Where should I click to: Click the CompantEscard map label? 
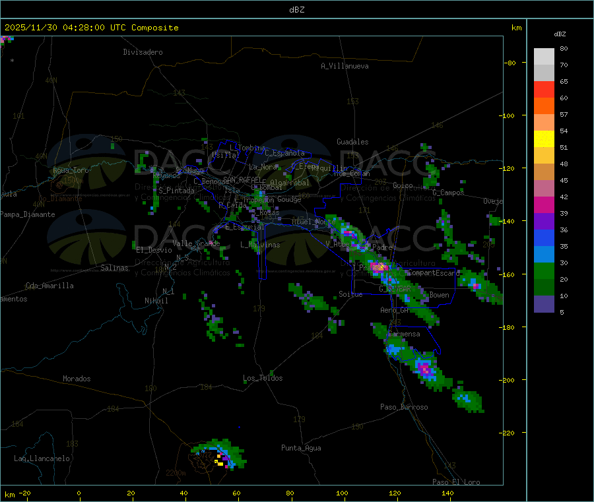[x=434, y=272]
